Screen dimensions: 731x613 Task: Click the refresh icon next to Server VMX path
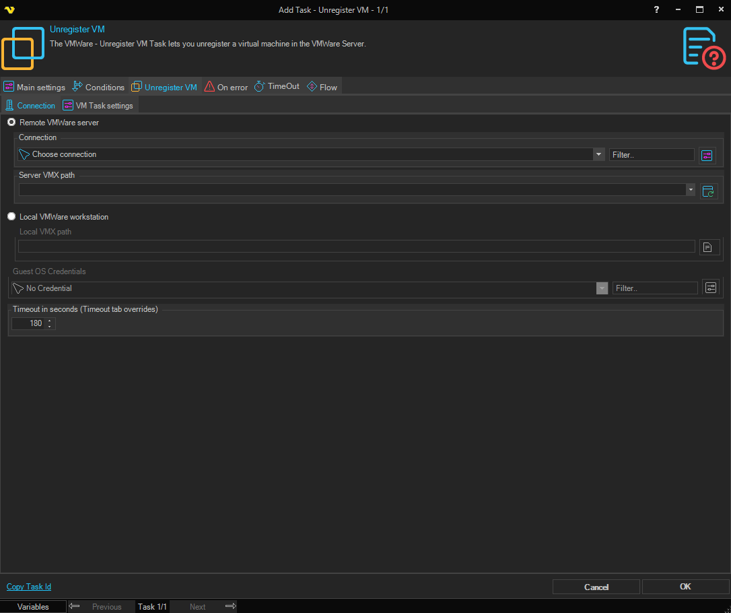point(708,191)
